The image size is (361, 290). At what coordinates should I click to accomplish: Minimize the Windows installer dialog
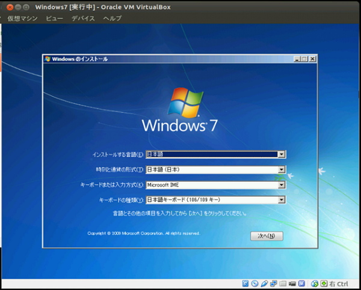(x=297, y=59)
